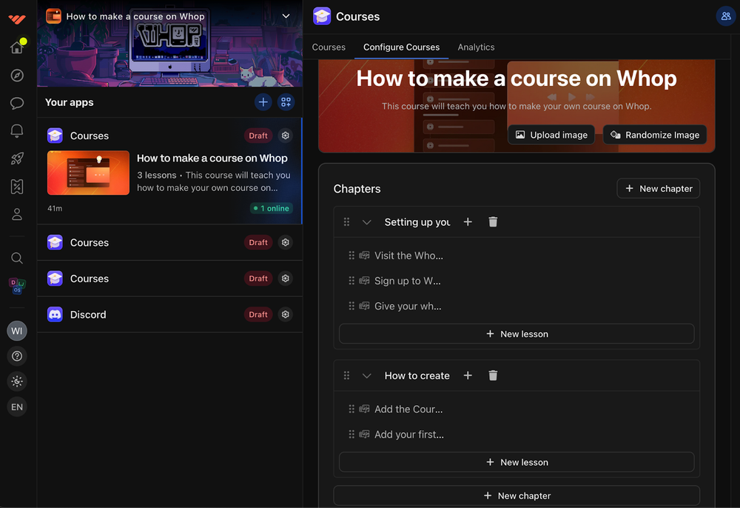The height and width of the screenshot is (508, 740).
Task: Click the course thumbnail for 'How to make a course on Whop'
Action: click(88, 173)
